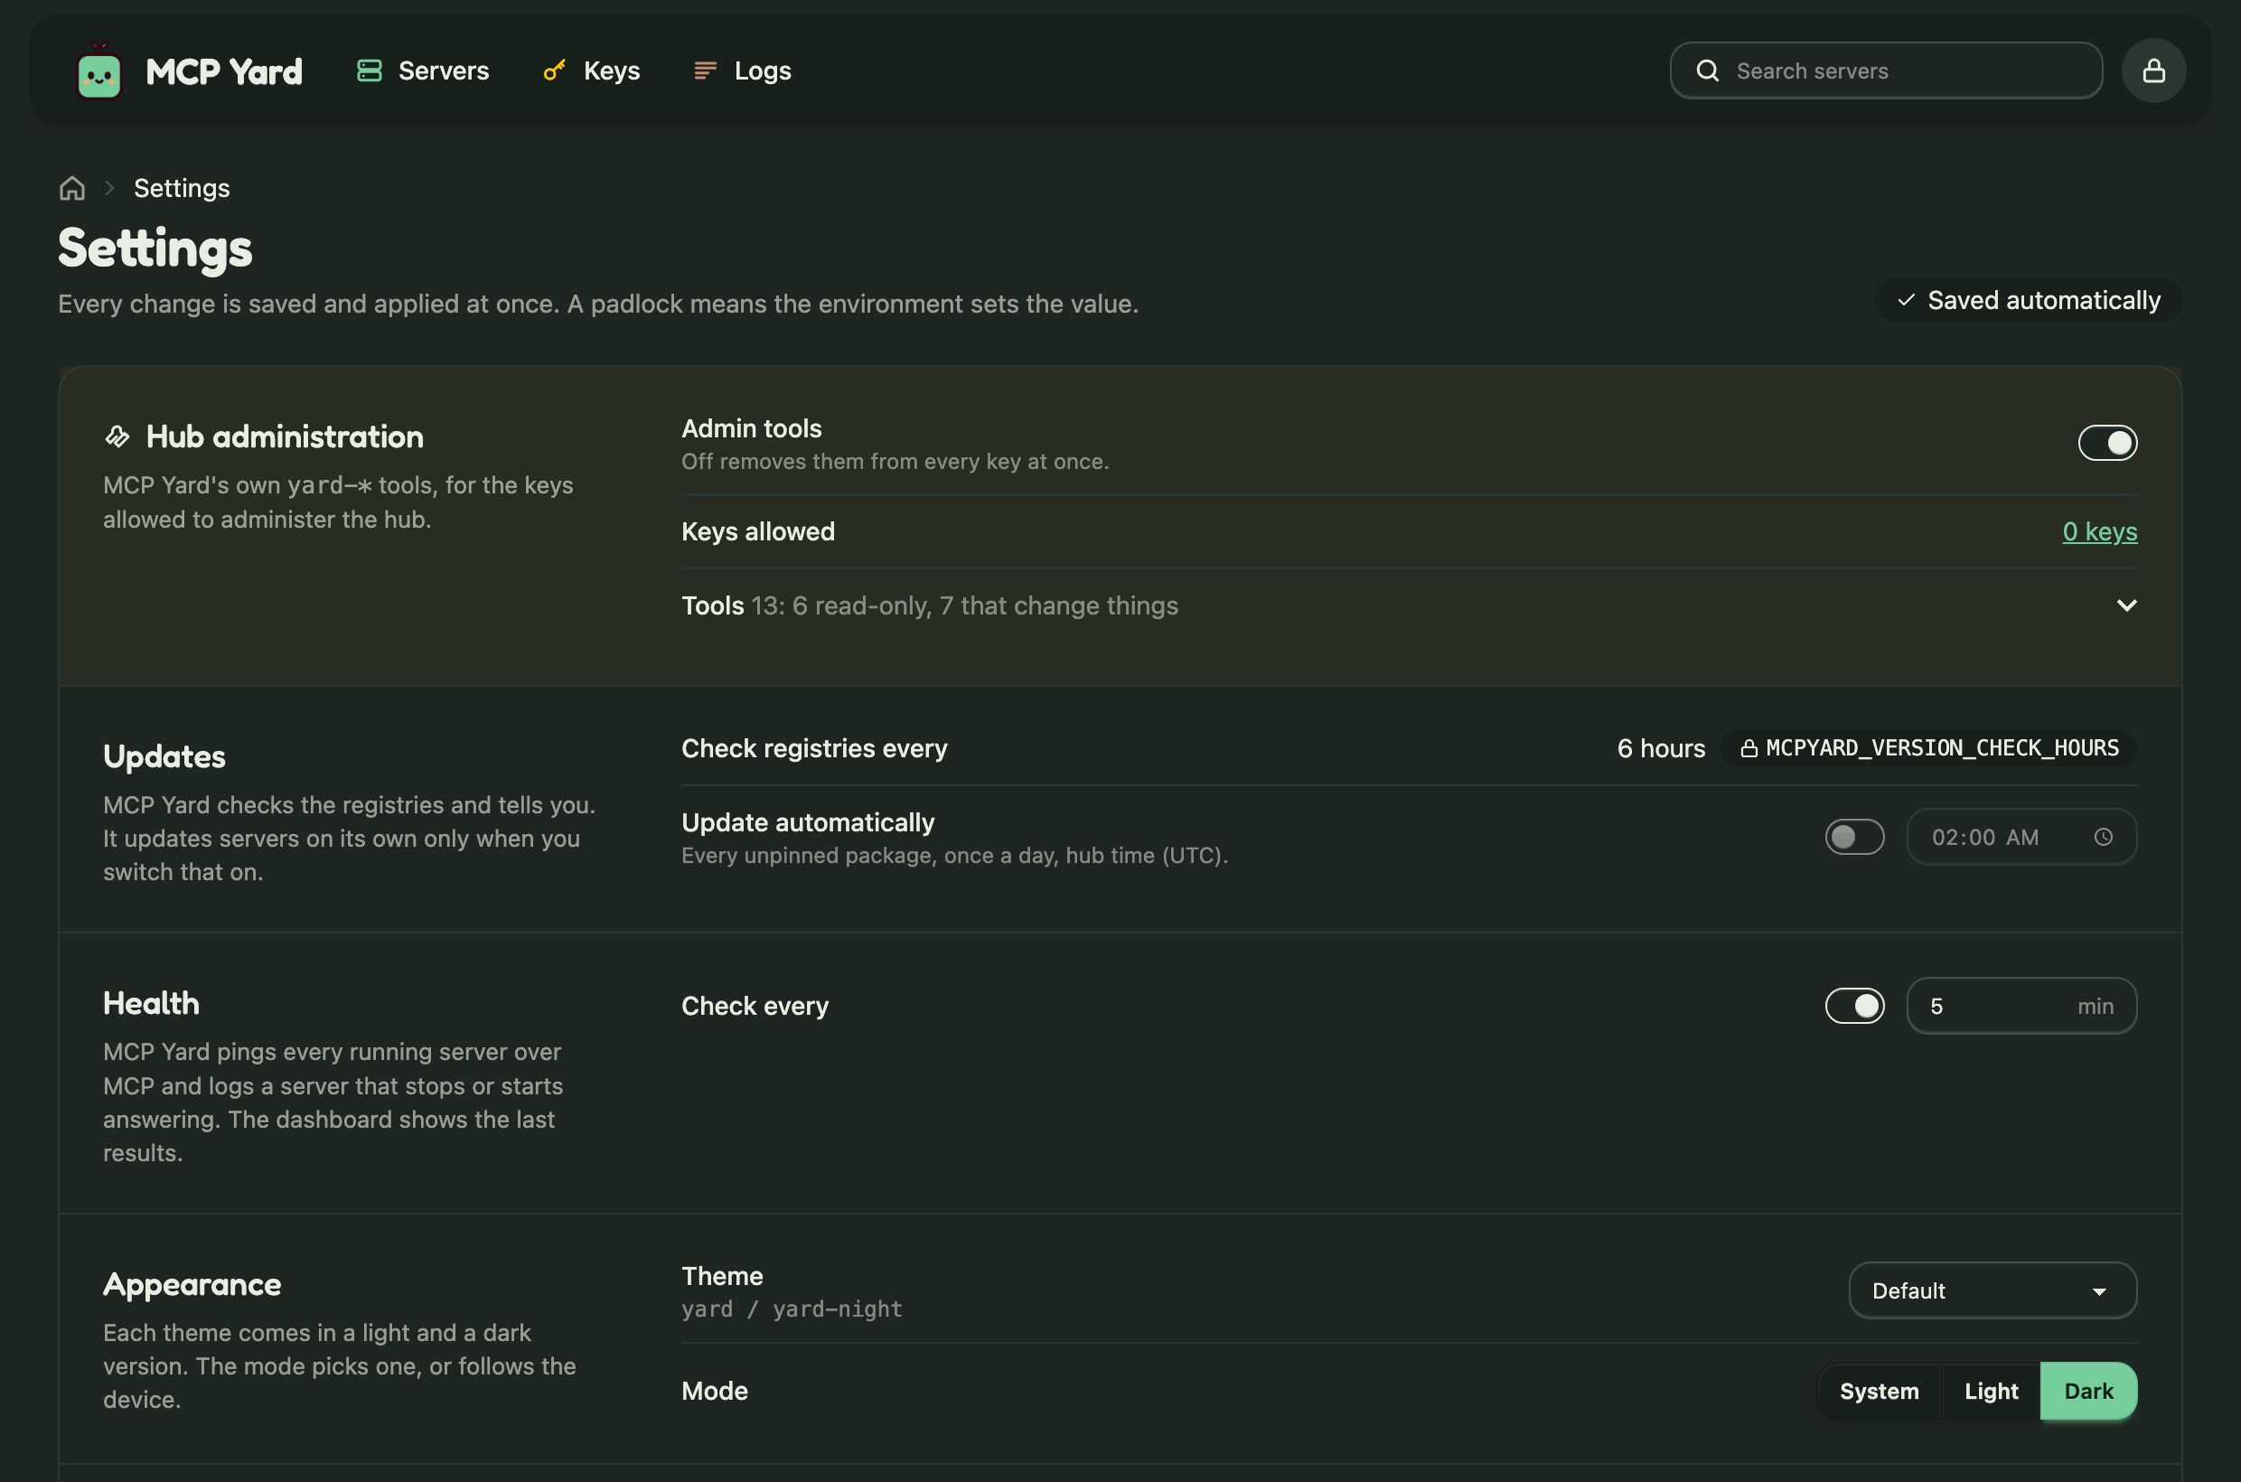Image resolution: width=2241 pixels, height=1482 pixels.
Task: Click the MCP Yard brand name
Action: [224, 71]
